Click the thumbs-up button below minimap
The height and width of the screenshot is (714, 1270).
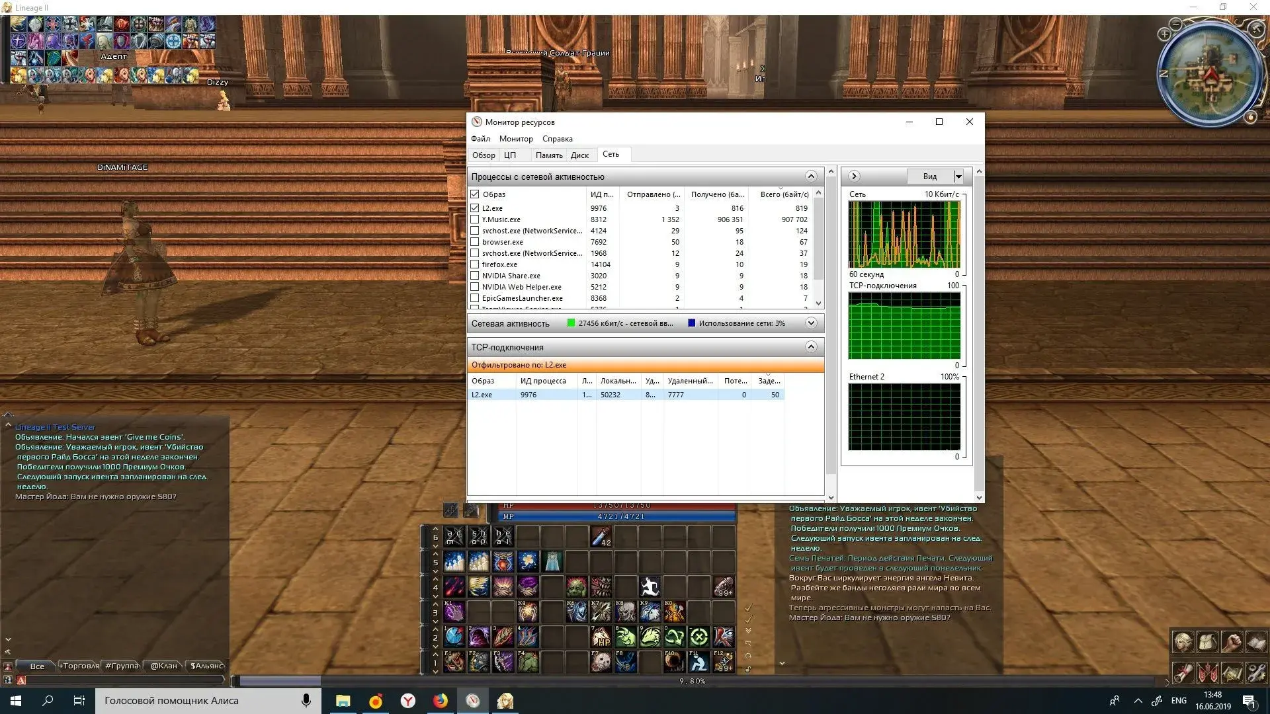[x=1250, y=117]
